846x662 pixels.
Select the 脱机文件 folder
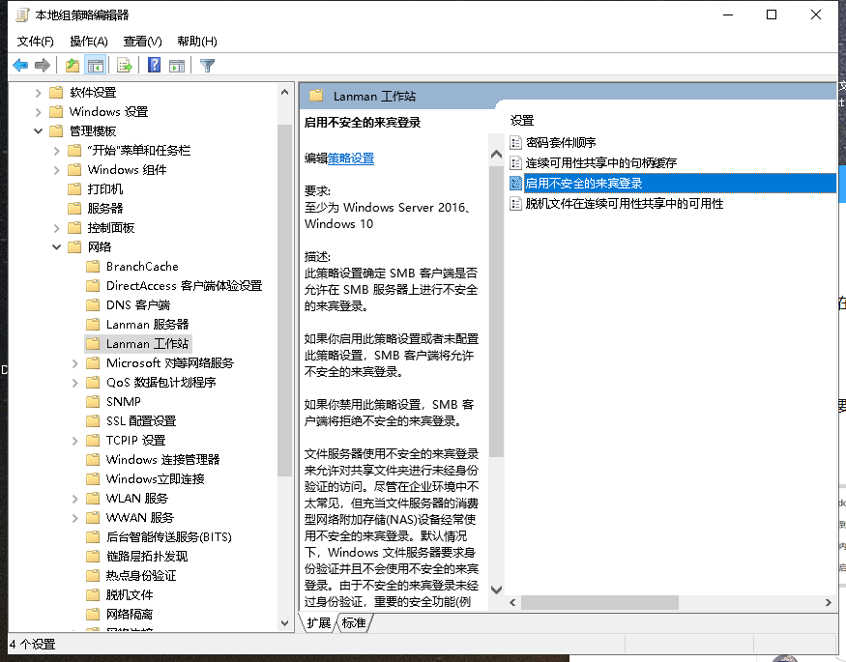(x=130, y=595)
